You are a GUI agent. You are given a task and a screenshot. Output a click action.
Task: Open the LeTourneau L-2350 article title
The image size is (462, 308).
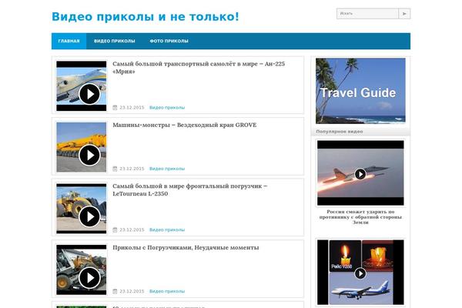190,190
